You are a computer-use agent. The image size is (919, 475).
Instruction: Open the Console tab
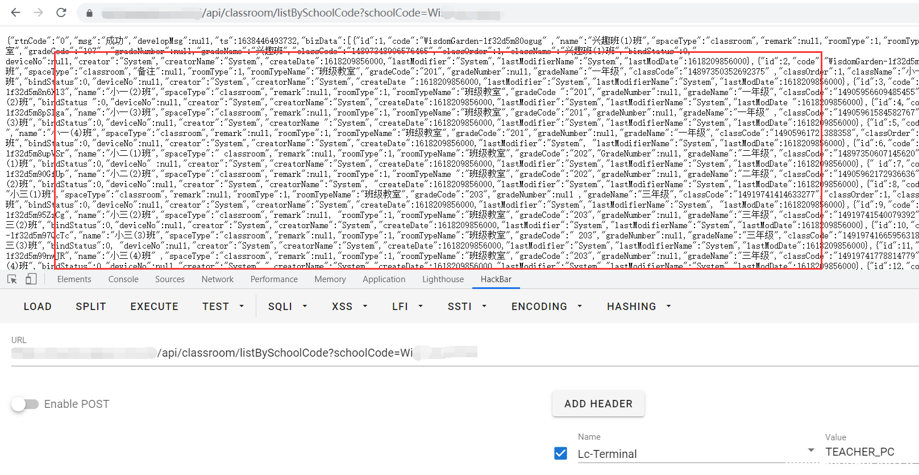(x=123, y=279)
